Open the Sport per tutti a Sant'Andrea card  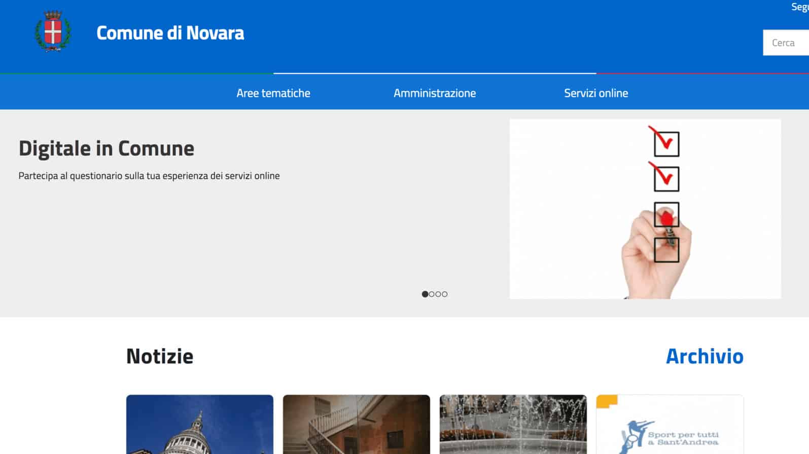pyautogui.click(x=670, y=425)
